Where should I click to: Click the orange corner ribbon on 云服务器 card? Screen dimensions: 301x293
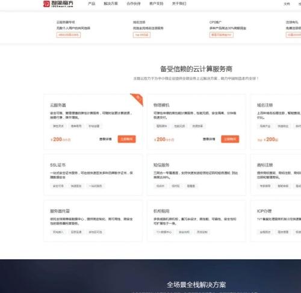point(138,99)
